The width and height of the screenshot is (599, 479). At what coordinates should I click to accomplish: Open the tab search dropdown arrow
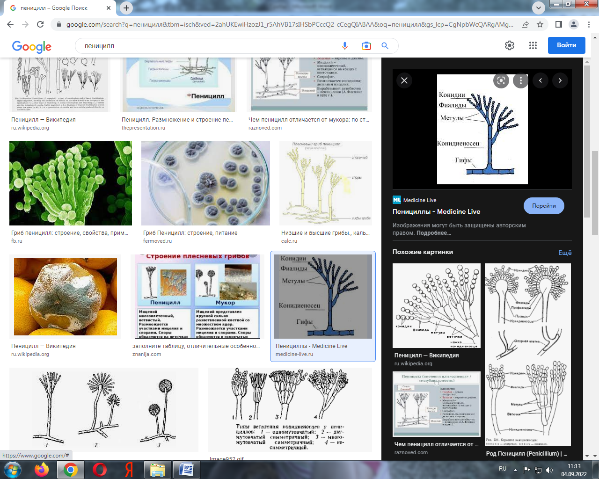539,8
